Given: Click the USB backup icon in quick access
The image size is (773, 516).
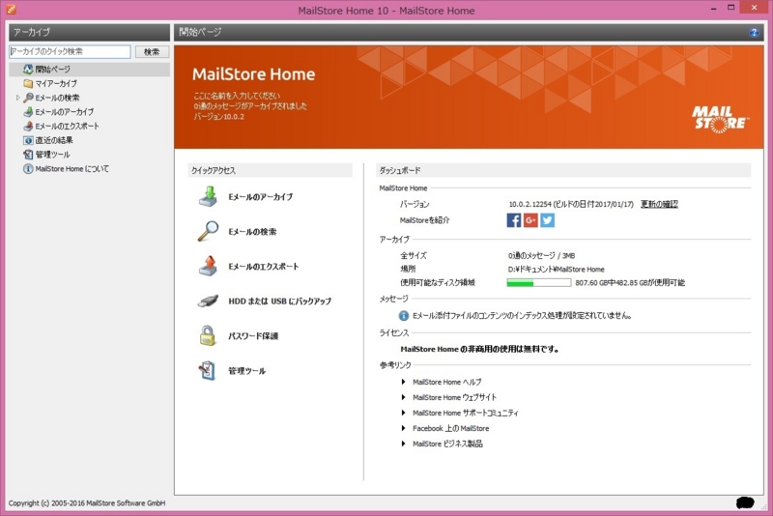Looking at the screenshot, I should click(x=209, y=301).
